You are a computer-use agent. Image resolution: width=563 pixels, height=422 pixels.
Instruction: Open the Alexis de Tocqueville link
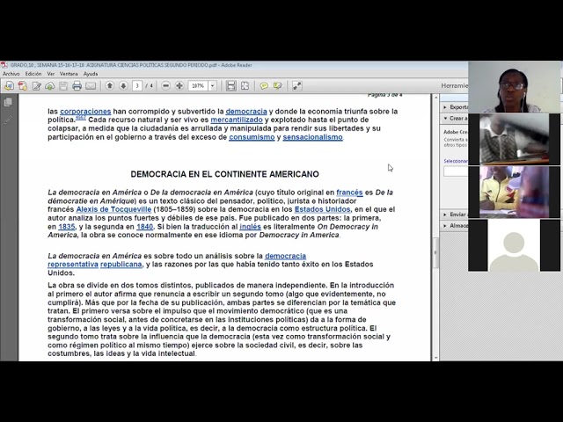click(113, 209)
